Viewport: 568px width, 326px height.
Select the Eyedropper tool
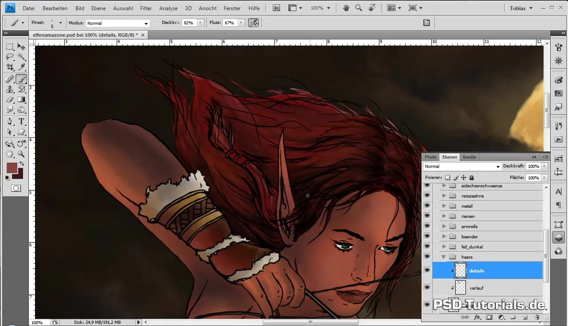tap(21, 67)
